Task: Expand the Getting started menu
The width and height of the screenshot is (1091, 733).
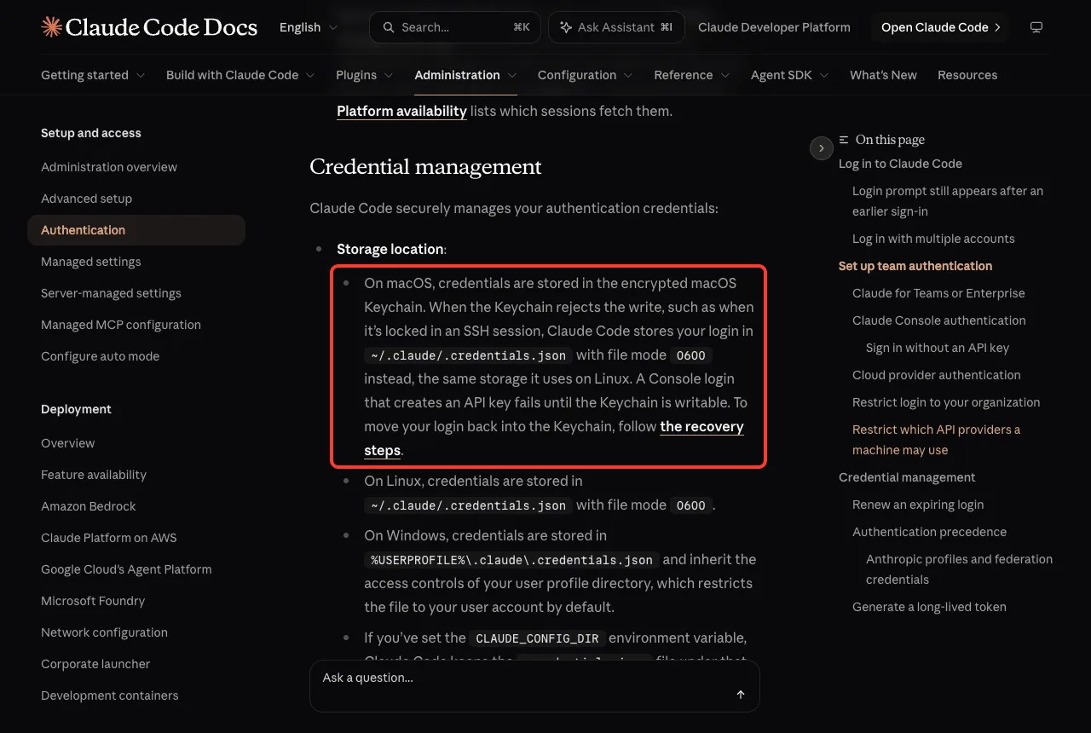Action: click(93, 75)
